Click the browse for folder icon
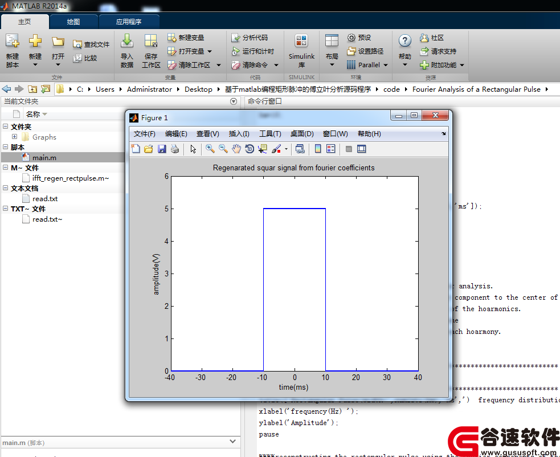The image size is (560, 457). point(46,89)
